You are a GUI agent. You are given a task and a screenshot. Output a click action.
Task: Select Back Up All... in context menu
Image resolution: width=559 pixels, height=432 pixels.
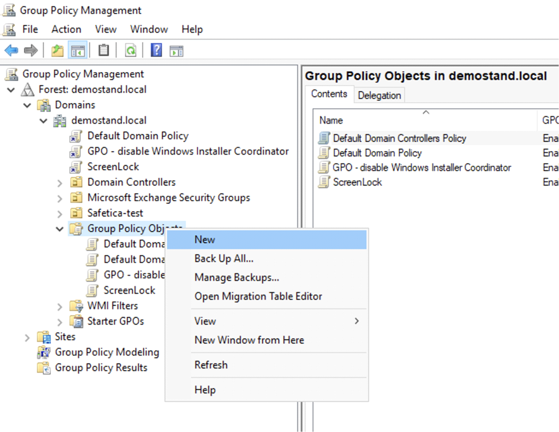pos(224,259)
